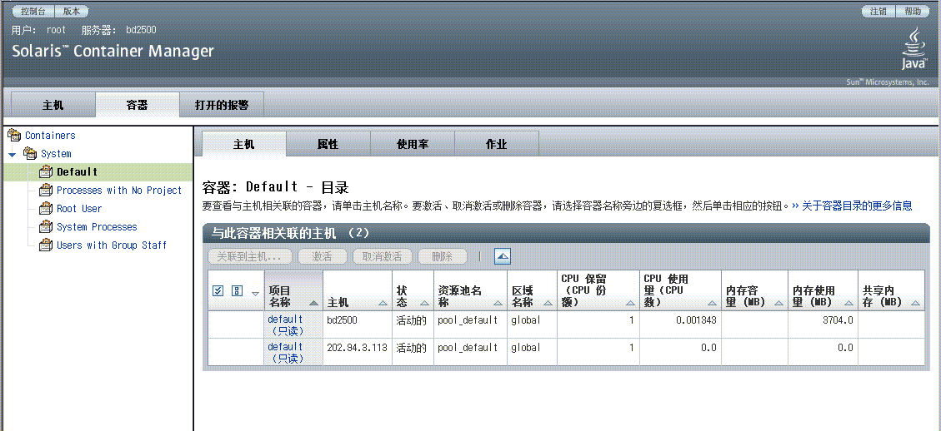The height and width of the screenshot is (431, 941).
Task: Sort by 项目名称 column arrow
Action: [313, 303]
